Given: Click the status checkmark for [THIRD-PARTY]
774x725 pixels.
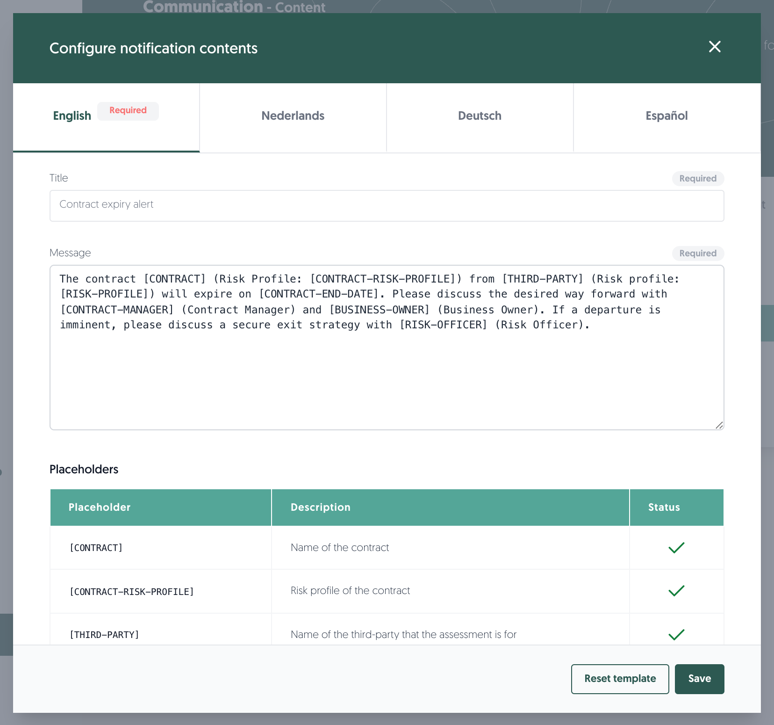Looking at the screenshot, I should (x=676, y=635).
